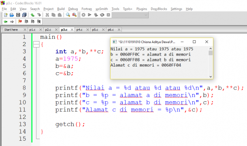Viewport: 247px width, 146px height.
Task: Open the View menu
Action: click(x=23, y=9)
